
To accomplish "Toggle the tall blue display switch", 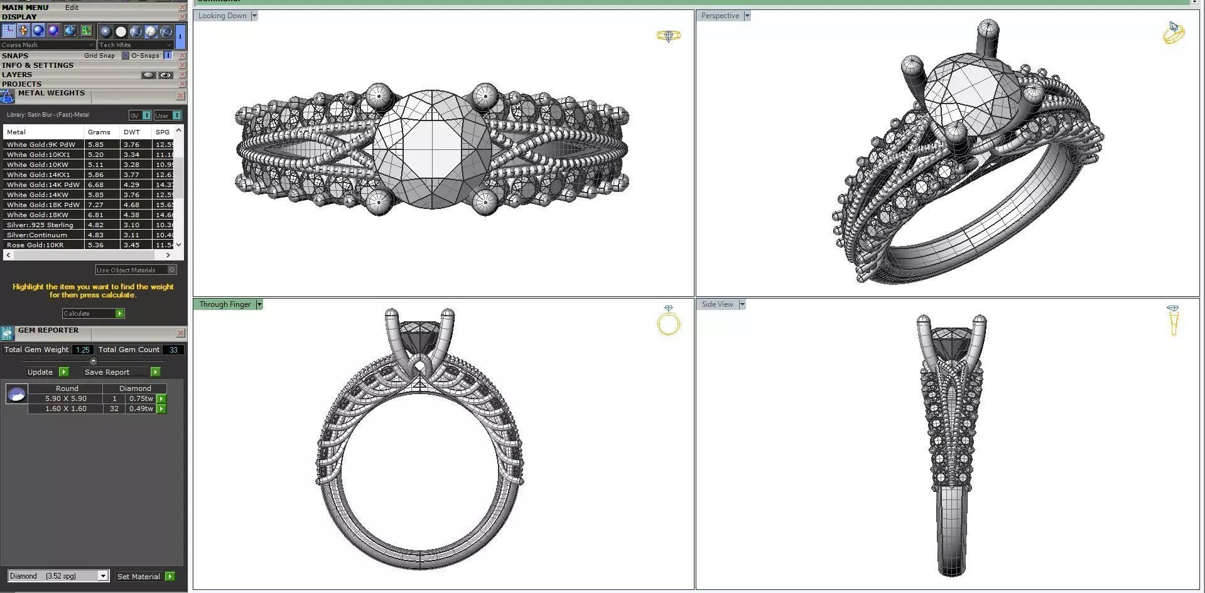I will click(180, 36).
